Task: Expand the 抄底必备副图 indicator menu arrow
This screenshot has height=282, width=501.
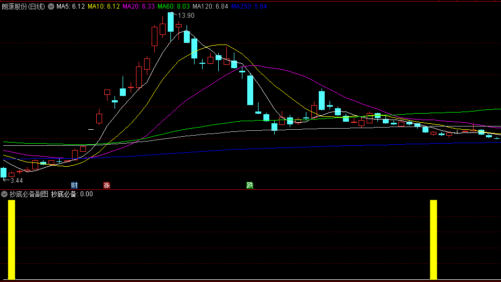Action: coord(4,194)
